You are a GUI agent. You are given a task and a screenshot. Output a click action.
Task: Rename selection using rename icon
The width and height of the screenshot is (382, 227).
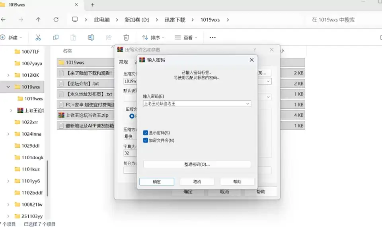91,37
